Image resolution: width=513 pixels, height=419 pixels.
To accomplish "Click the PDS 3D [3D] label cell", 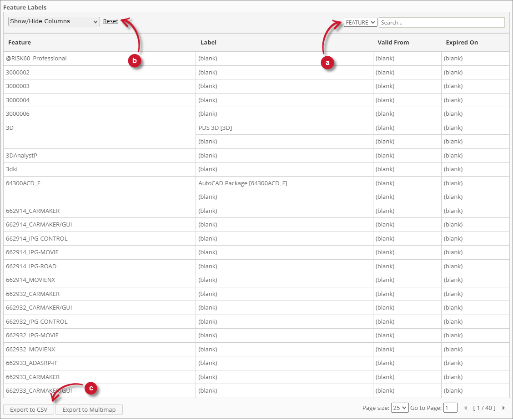I will (x=284, y=128).
